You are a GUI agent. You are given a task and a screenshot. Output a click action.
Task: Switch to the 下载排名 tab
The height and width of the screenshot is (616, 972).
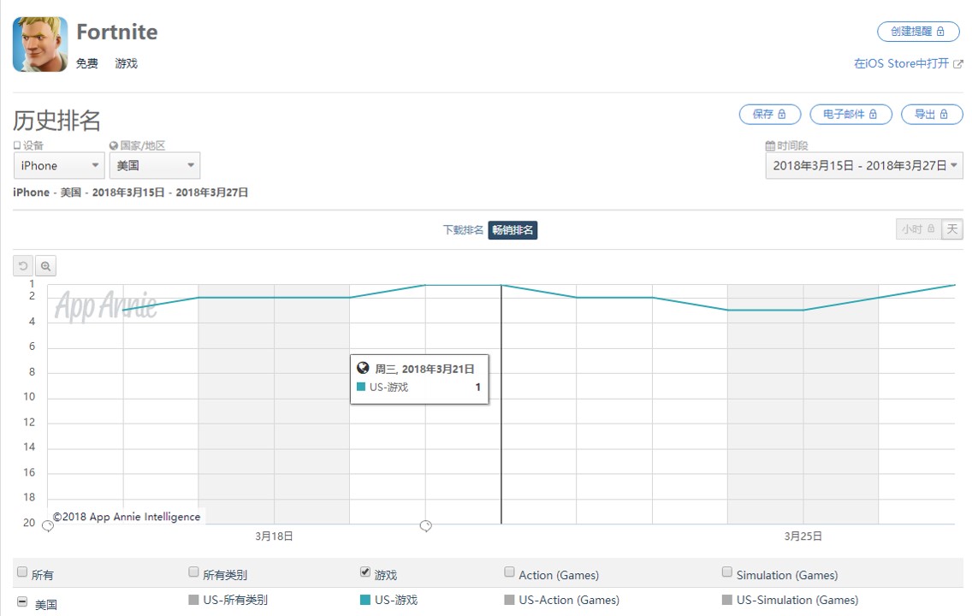(x=462, y=230)
